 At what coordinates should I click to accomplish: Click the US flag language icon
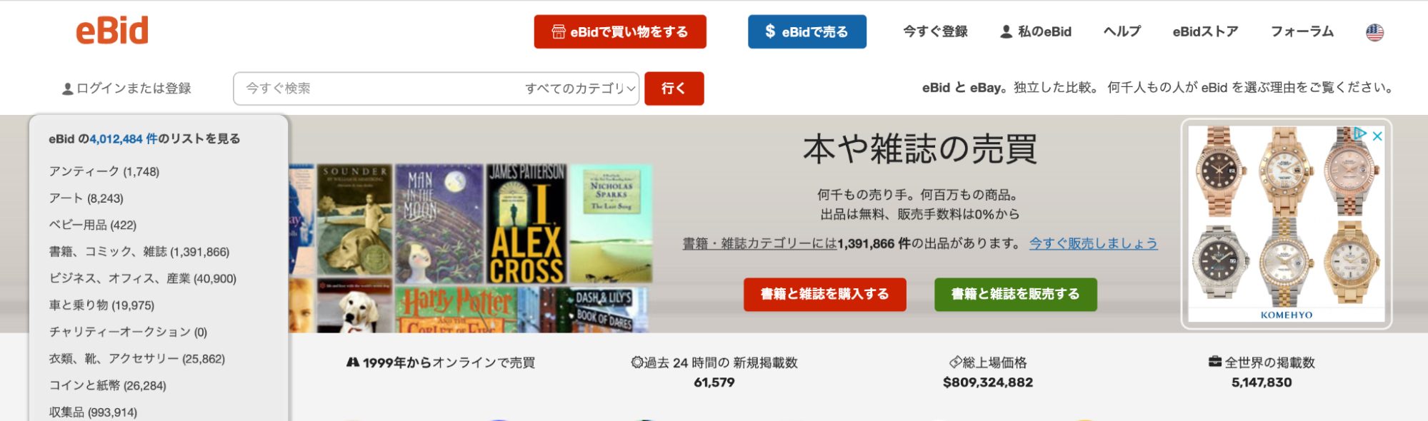(x=1374, y=32)
